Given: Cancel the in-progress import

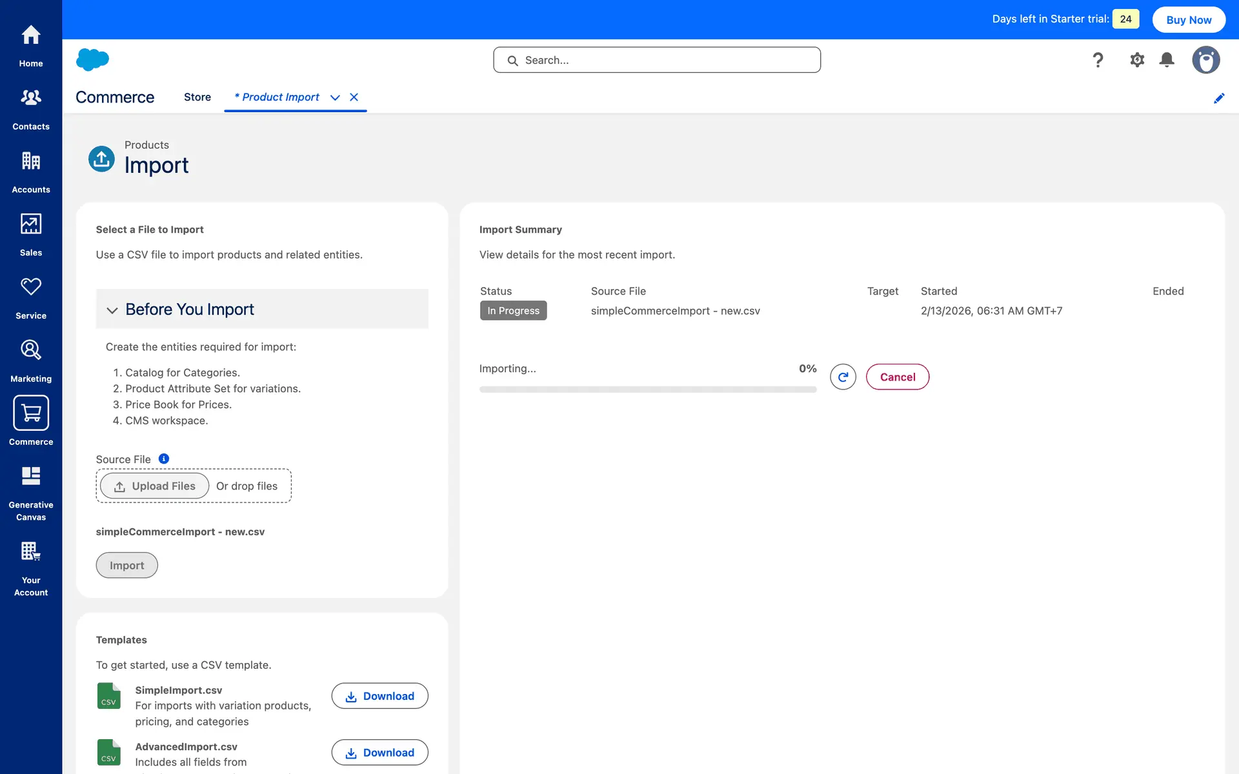Looking at the screenshot, I should click(x=897, y=377).
